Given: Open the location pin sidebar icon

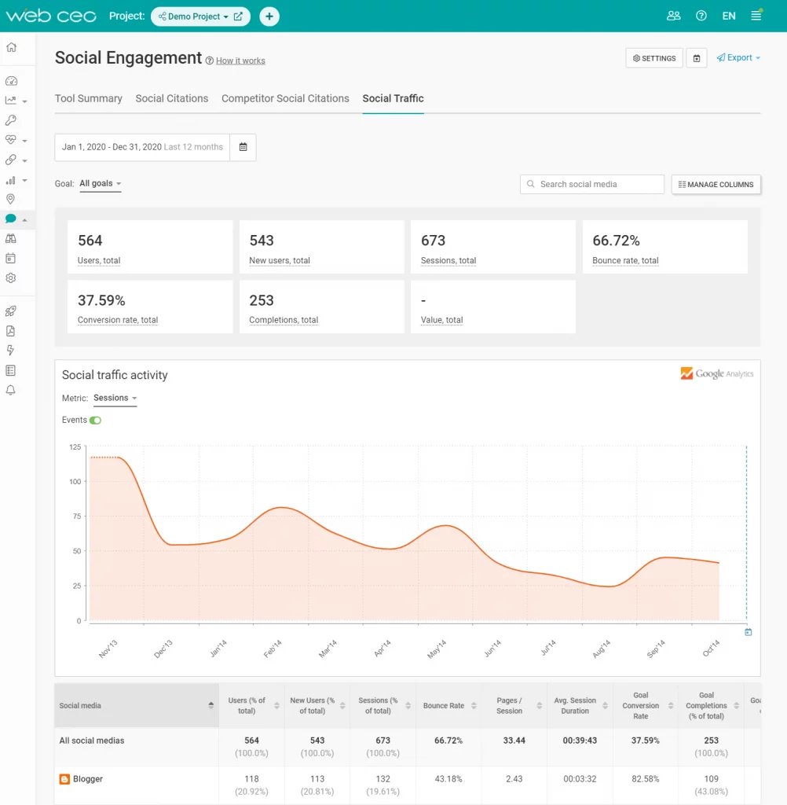Looking at the screenshot, I should 10,199.
